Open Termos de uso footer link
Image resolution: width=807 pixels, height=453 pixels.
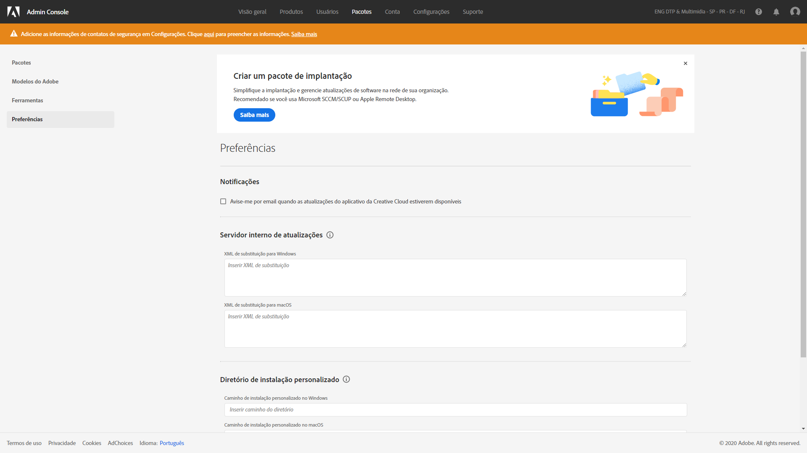coord(24,443)
